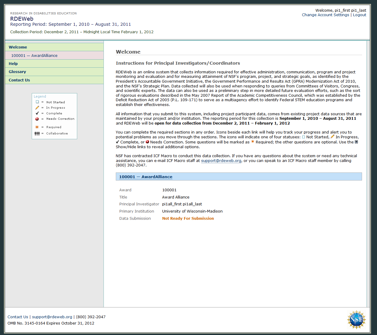This screenshot has height=335, width=377.
Task: Open the 100001 — AwardAlliance header link
Action: (x=146, y=177)
